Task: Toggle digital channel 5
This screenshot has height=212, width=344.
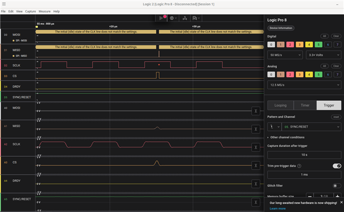Action: point(318,45)
